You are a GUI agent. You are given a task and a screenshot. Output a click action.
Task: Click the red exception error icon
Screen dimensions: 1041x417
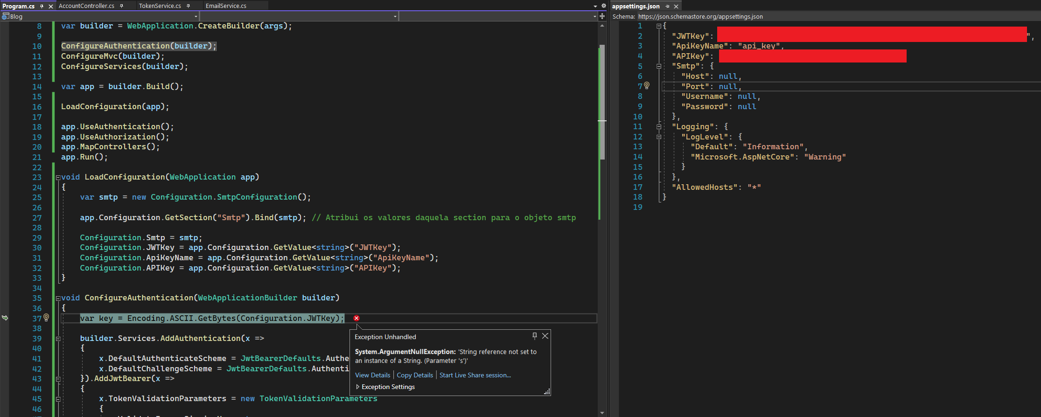tap(356, 318)
